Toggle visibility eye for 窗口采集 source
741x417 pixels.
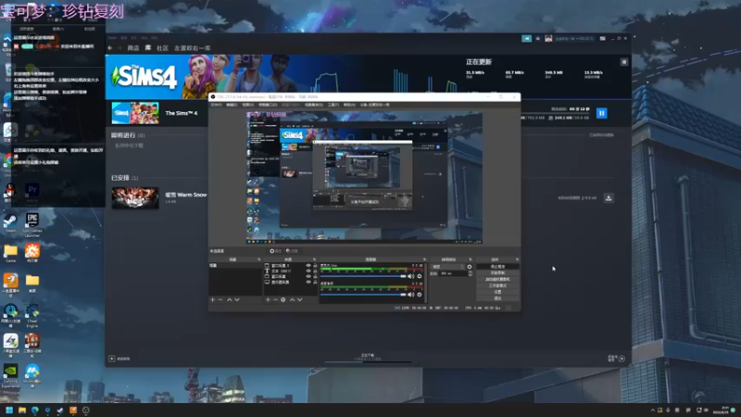pos(308,276)
